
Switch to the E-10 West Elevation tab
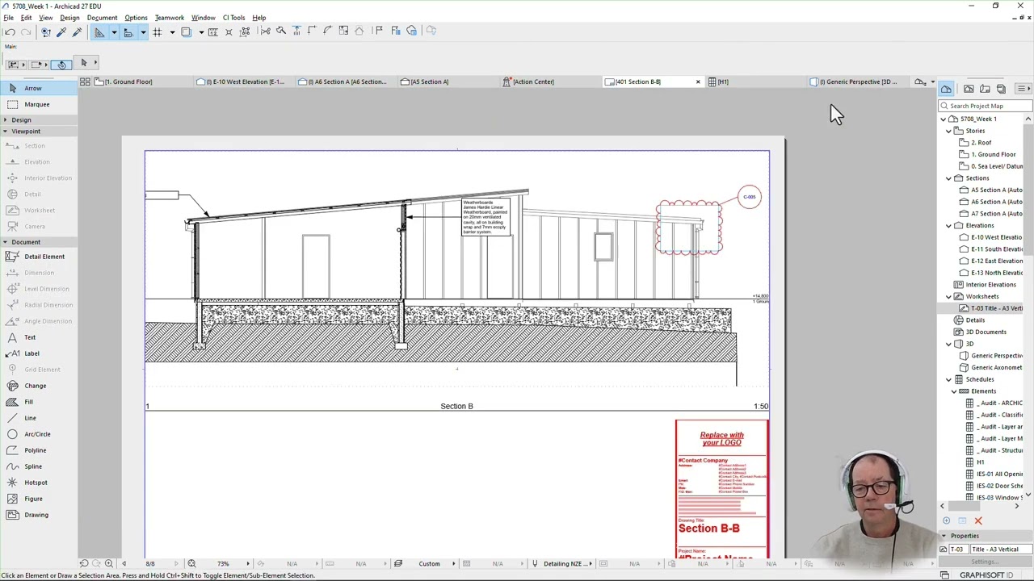coord(242,82)
